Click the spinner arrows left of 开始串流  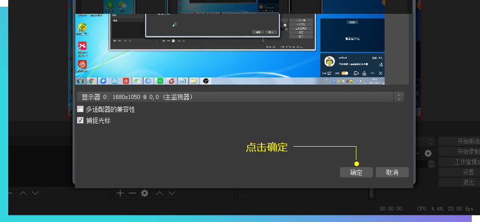(431, 142)
